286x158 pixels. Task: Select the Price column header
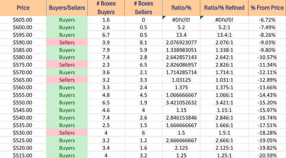pos(23,8)
